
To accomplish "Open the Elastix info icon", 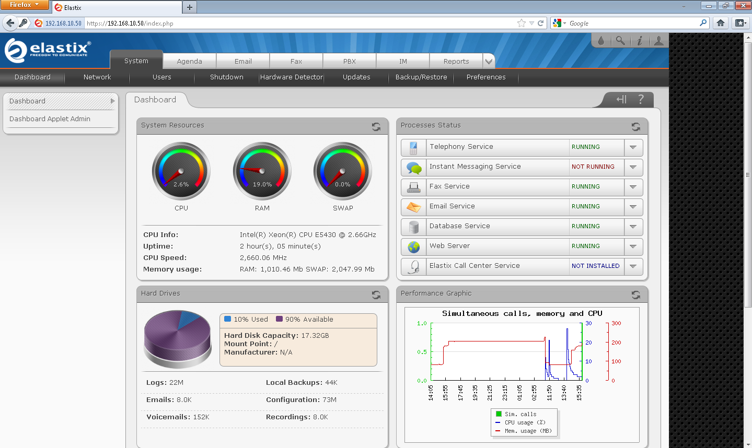I will pos(640,40).
